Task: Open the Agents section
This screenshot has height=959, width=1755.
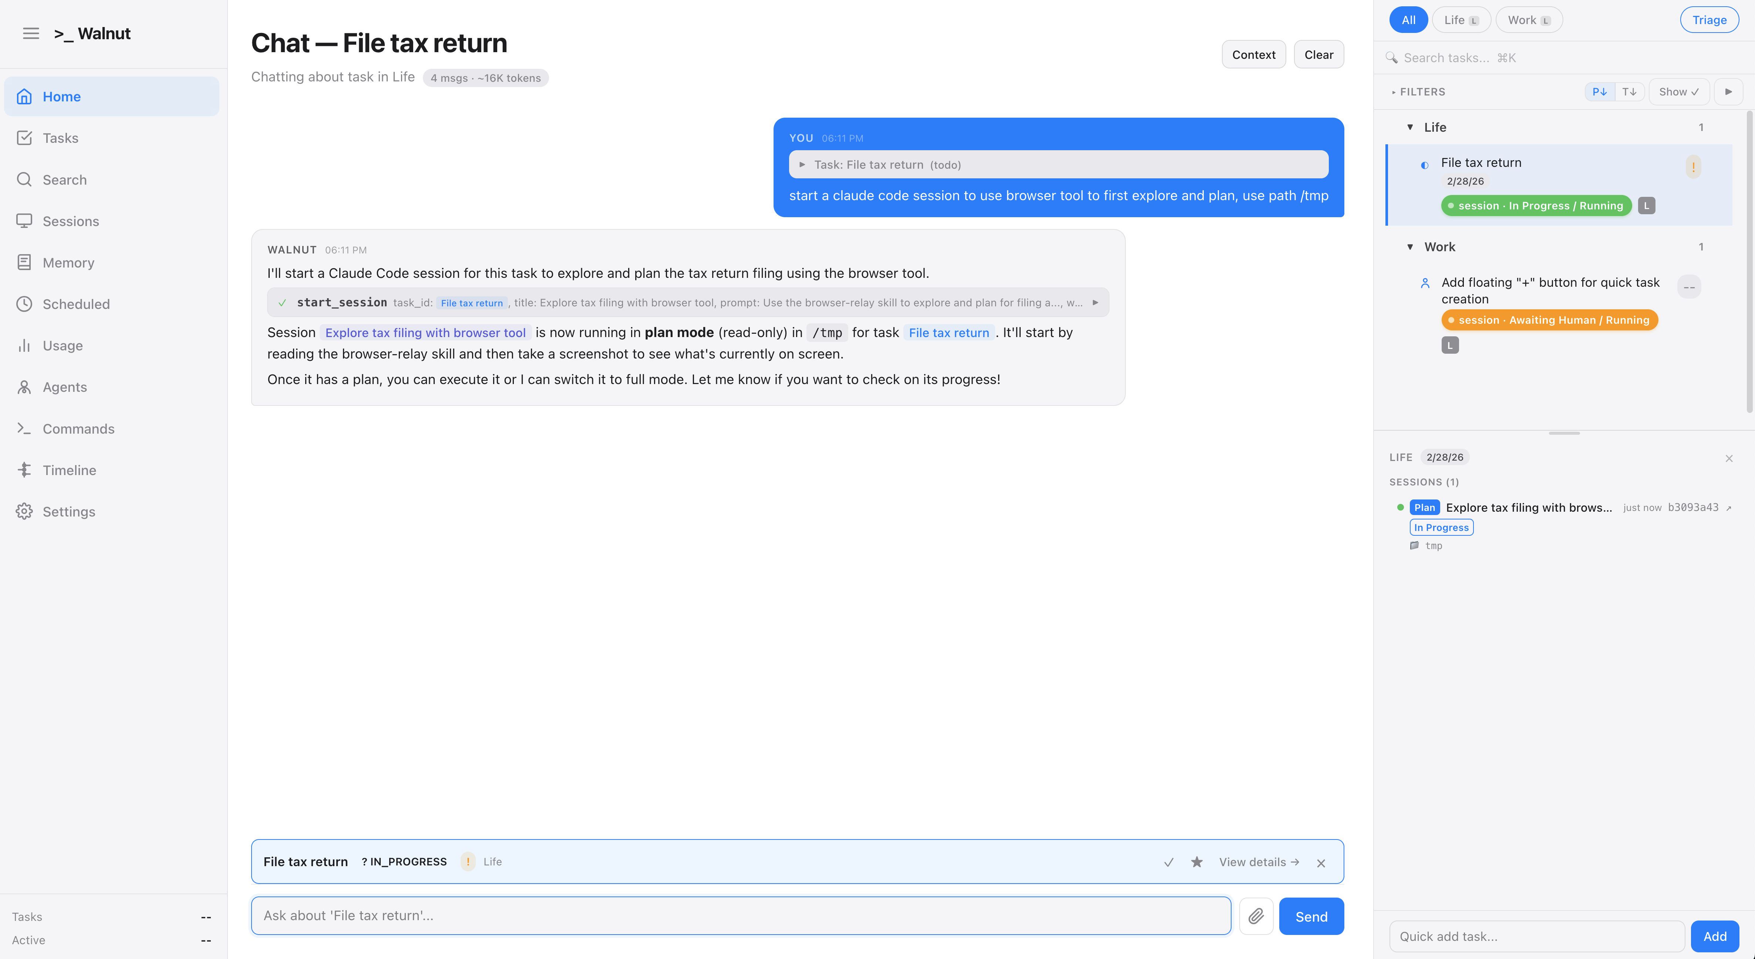Action: pyautogui.click(x=65, y=387)
